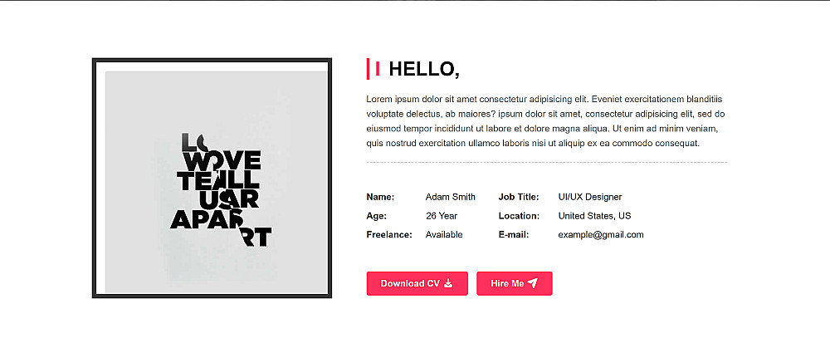Click the Available freelance status

pos(444,235)
